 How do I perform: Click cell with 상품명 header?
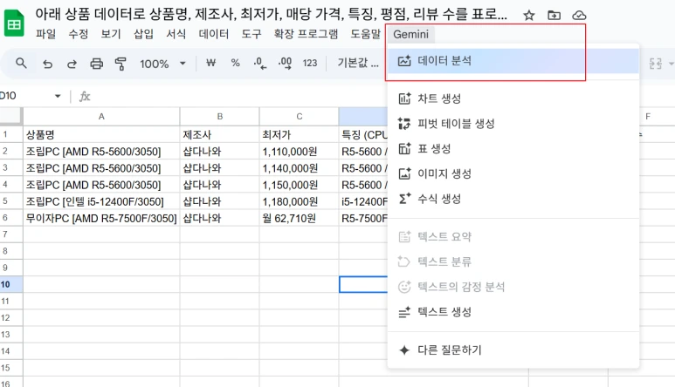point(101,134)
